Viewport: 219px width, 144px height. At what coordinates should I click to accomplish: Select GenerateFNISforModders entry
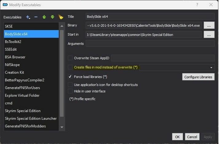click(x=31, y=126)
